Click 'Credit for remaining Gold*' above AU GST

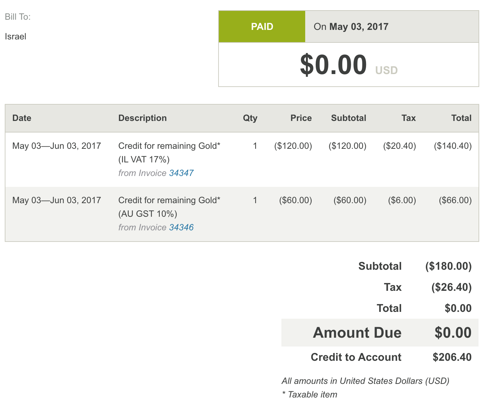tap(169, 200)
